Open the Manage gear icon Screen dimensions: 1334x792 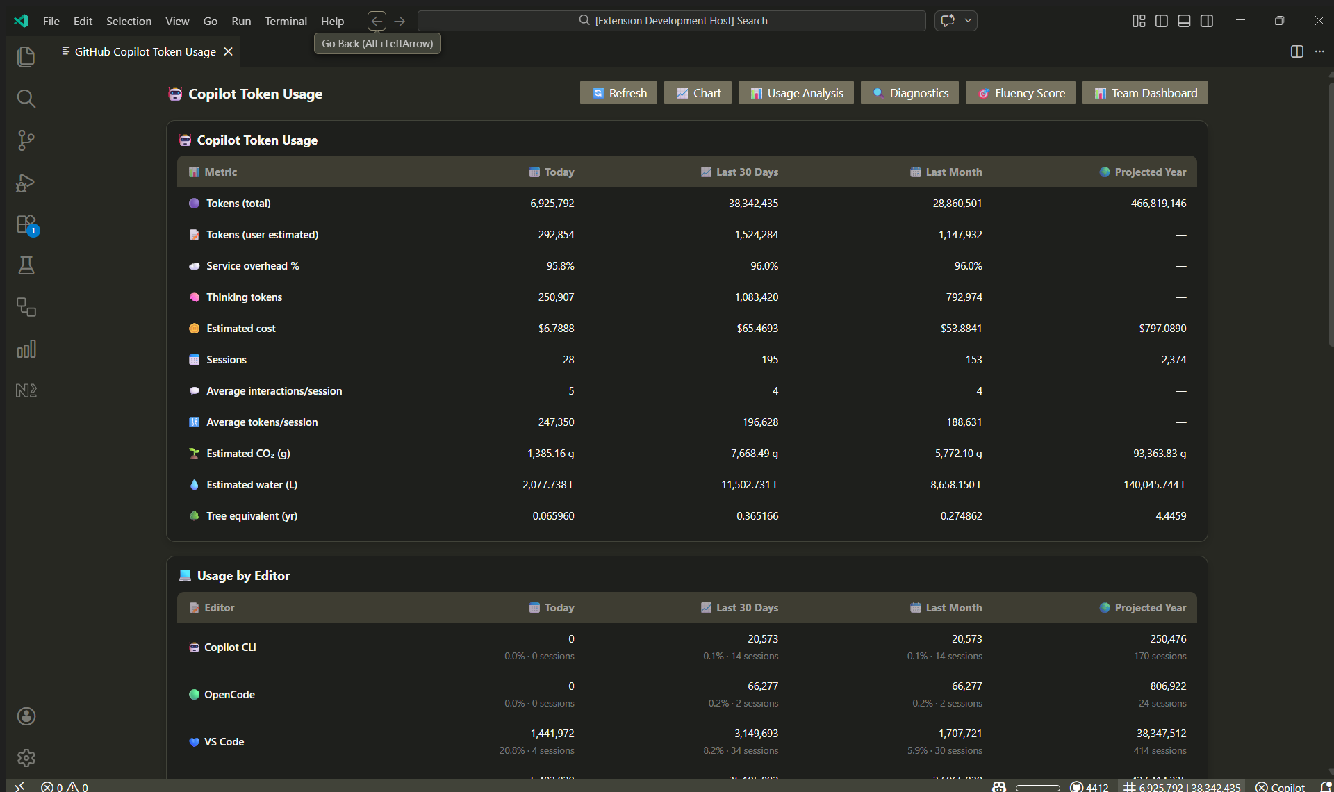tap(26, 757)
